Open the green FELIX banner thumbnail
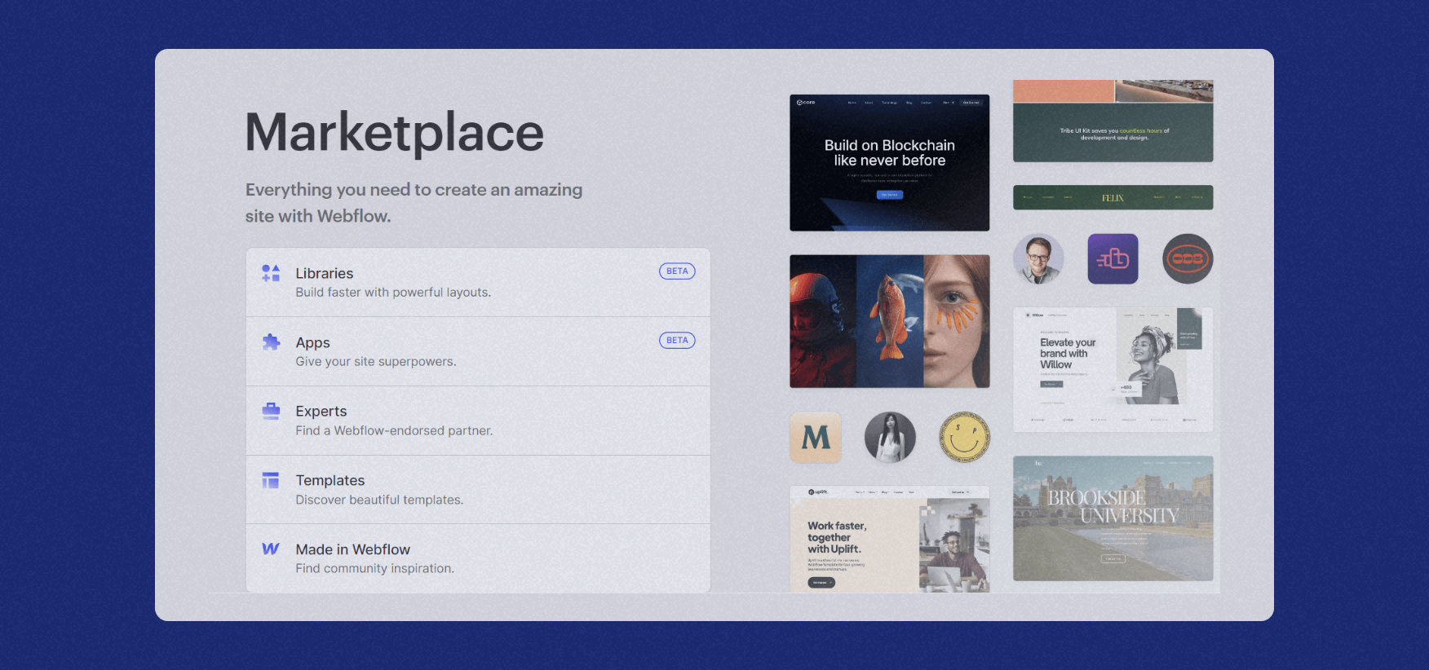The width and height of the screenshot is (1429, 670). [1113, 197]
